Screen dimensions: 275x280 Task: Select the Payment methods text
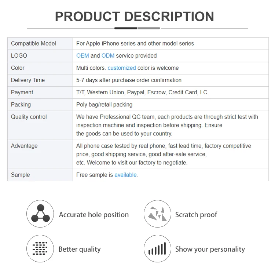(142, 92)
